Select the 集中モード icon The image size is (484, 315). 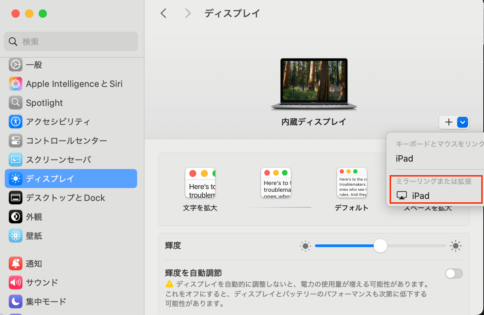[x=16, y=301]
